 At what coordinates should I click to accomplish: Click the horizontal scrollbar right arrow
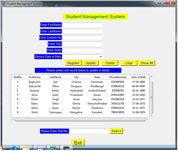pyautogui.click(x=147, y=120)
